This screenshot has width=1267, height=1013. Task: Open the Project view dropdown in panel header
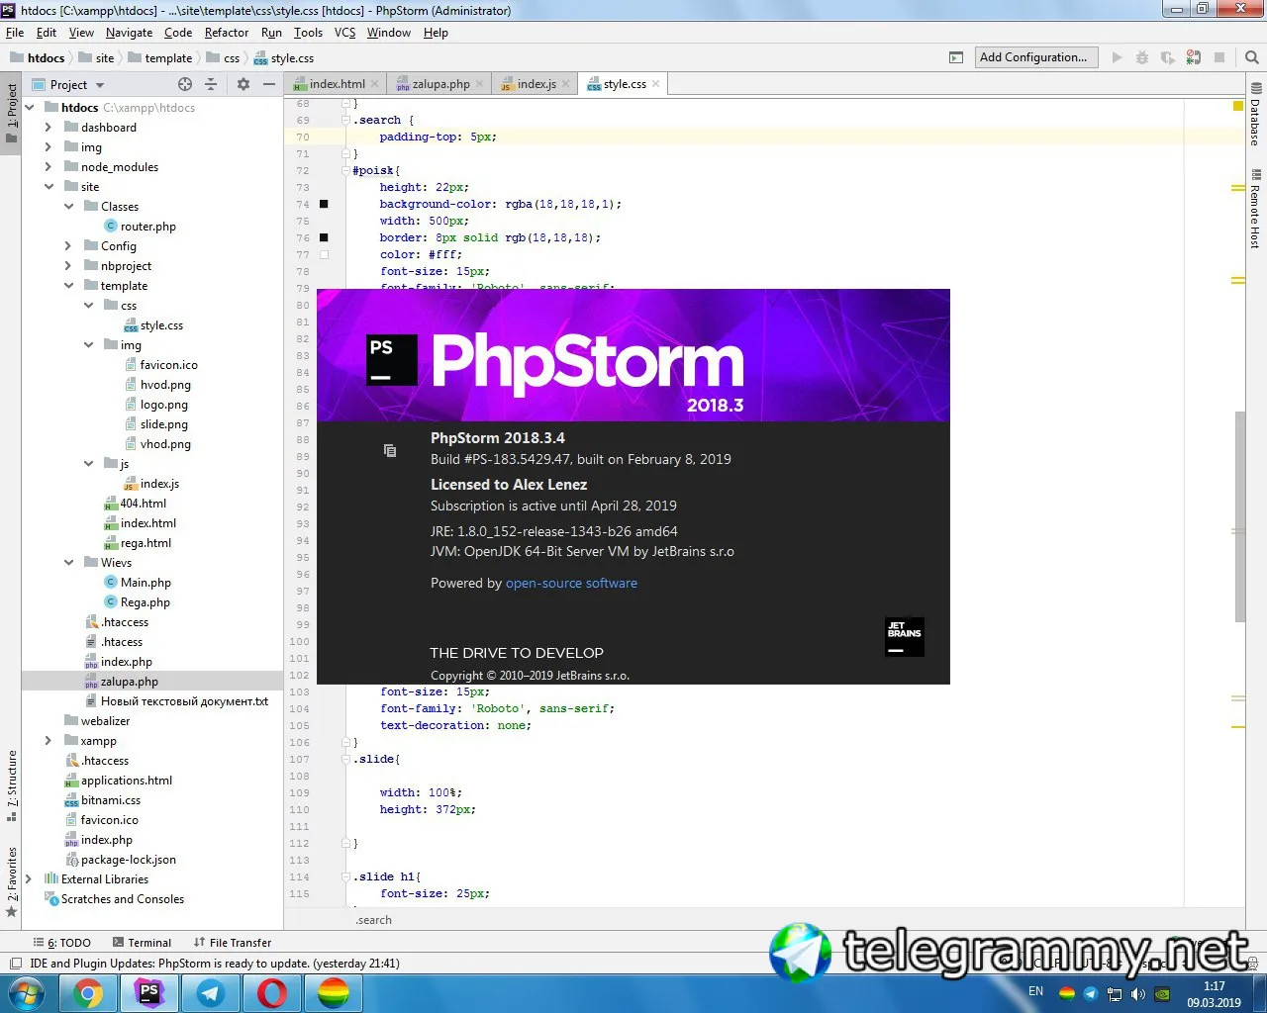(x=68, y=84)
